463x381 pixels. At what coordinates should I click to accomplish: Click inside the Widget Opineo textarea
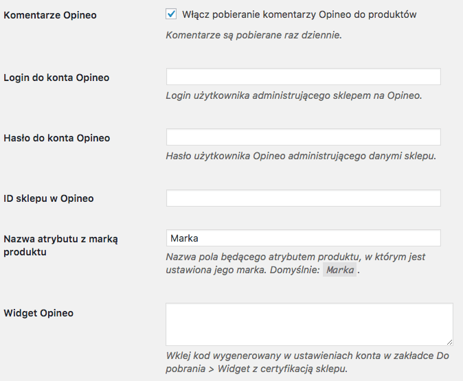pyautogui.click(x=309, y=324)
